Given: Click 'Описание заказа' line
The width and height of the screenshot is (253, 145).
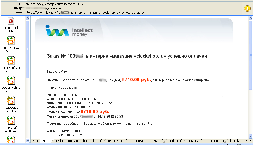Looking at the screenshot, I should 62,88.
